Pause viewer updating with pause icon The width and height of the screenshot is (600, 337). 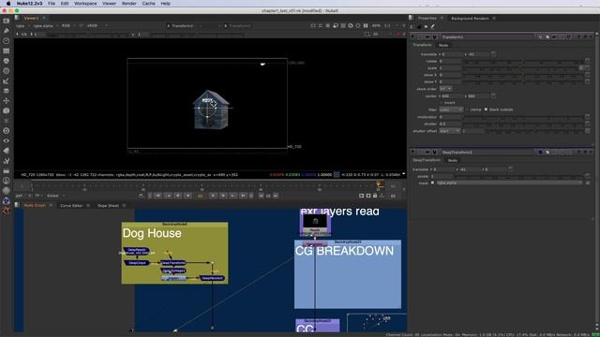point(366,25)
